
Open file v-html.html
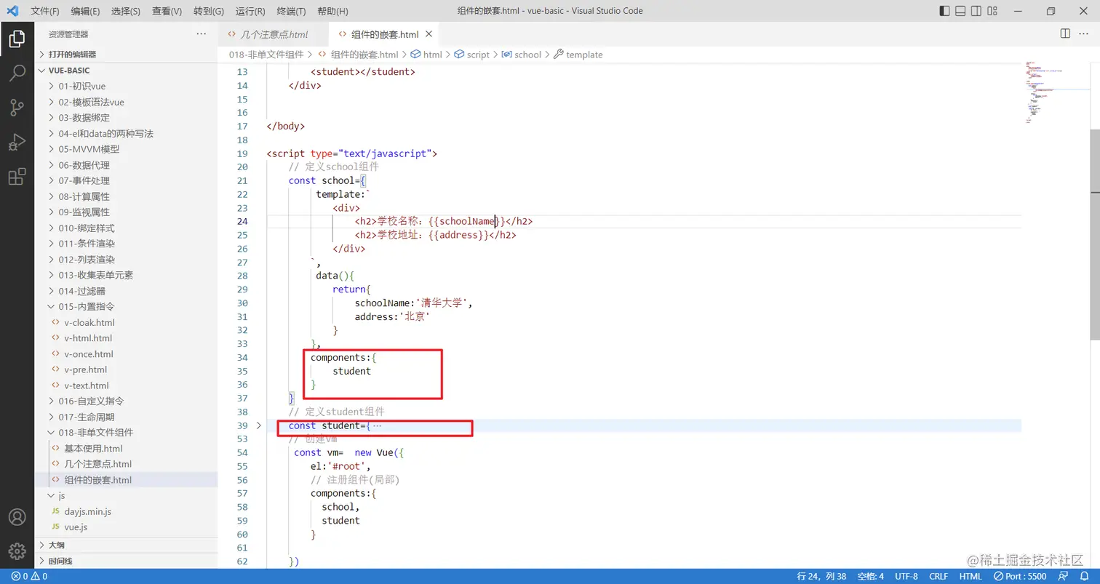pyautogui.click(x=127, y=338)
